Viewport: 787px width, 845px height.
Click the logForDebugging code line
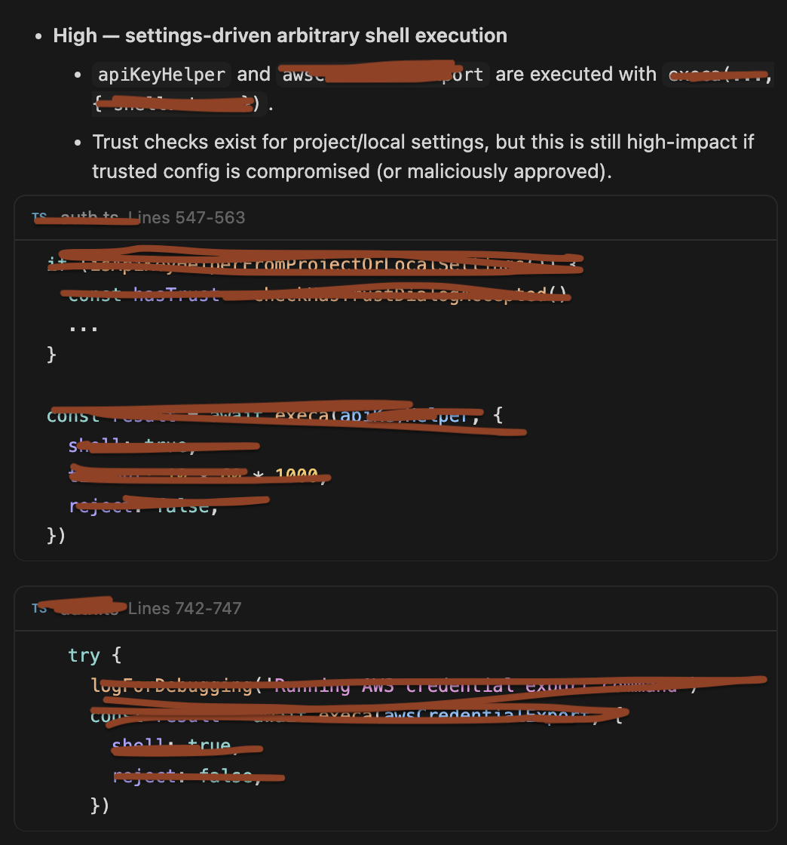point(392,685)
